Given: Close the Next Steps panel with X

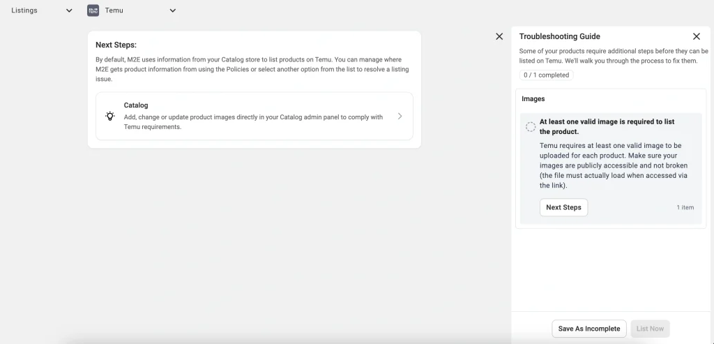Looking at the screenshot, I should [x=499, y=36].
